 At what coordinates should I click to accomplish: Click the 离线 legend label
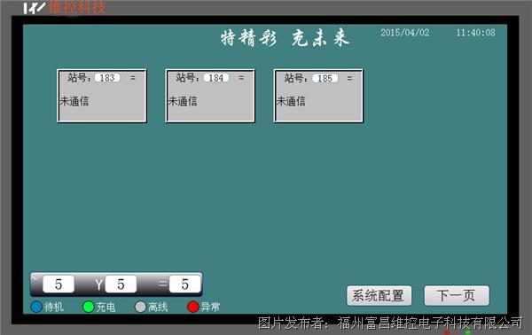click(158, 308)
